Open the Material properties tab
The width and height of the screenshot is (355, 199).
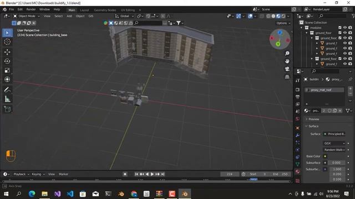click(297, 171)
